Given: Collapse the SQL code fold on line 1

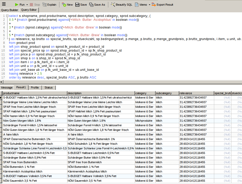Looking at the screenshot, I should [7, 16].
